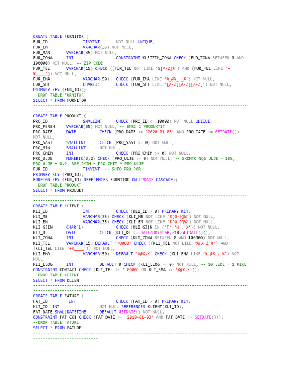Click the KLI_GJIN CHAR(1) column line
The image size is (282, 376).
pyautogui.click(x=126, y=227)
